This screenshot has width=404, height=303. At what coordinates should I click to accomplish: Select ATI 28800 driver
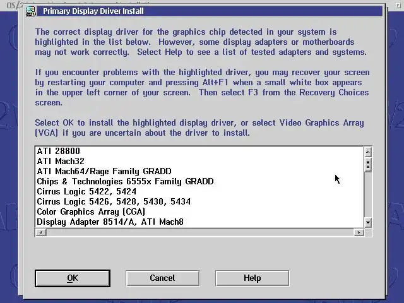(x=199, y=151)
